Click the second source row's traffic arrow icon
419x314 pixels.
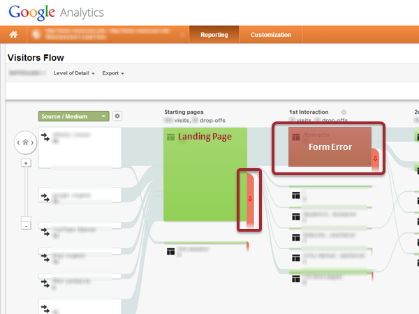click(x=45, y=197)
